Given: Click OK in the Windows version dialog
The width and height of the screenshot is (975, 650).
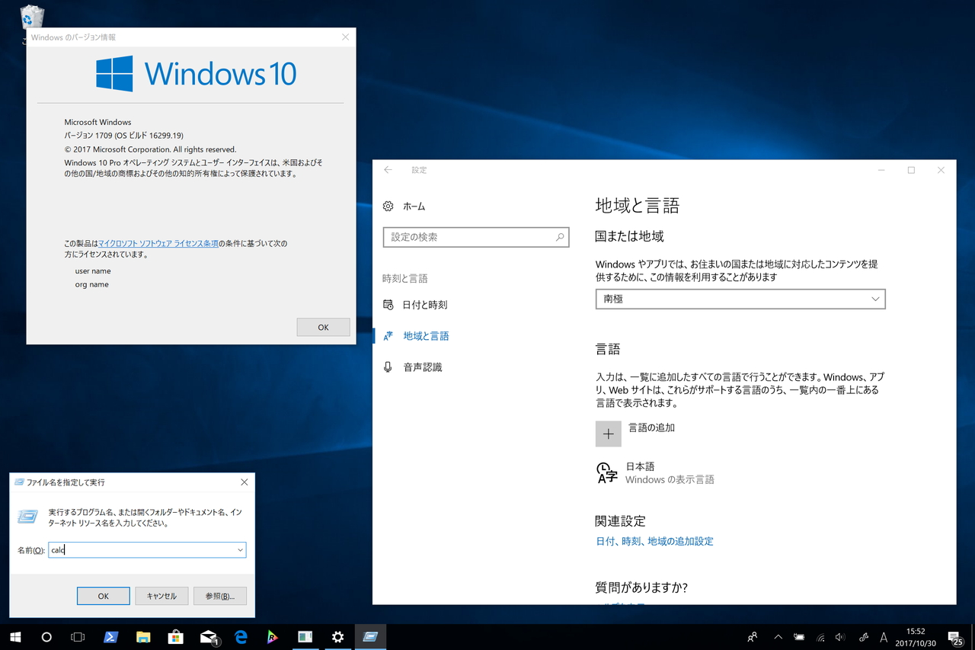Looking at the screenshot, I should tap(323, 327).
